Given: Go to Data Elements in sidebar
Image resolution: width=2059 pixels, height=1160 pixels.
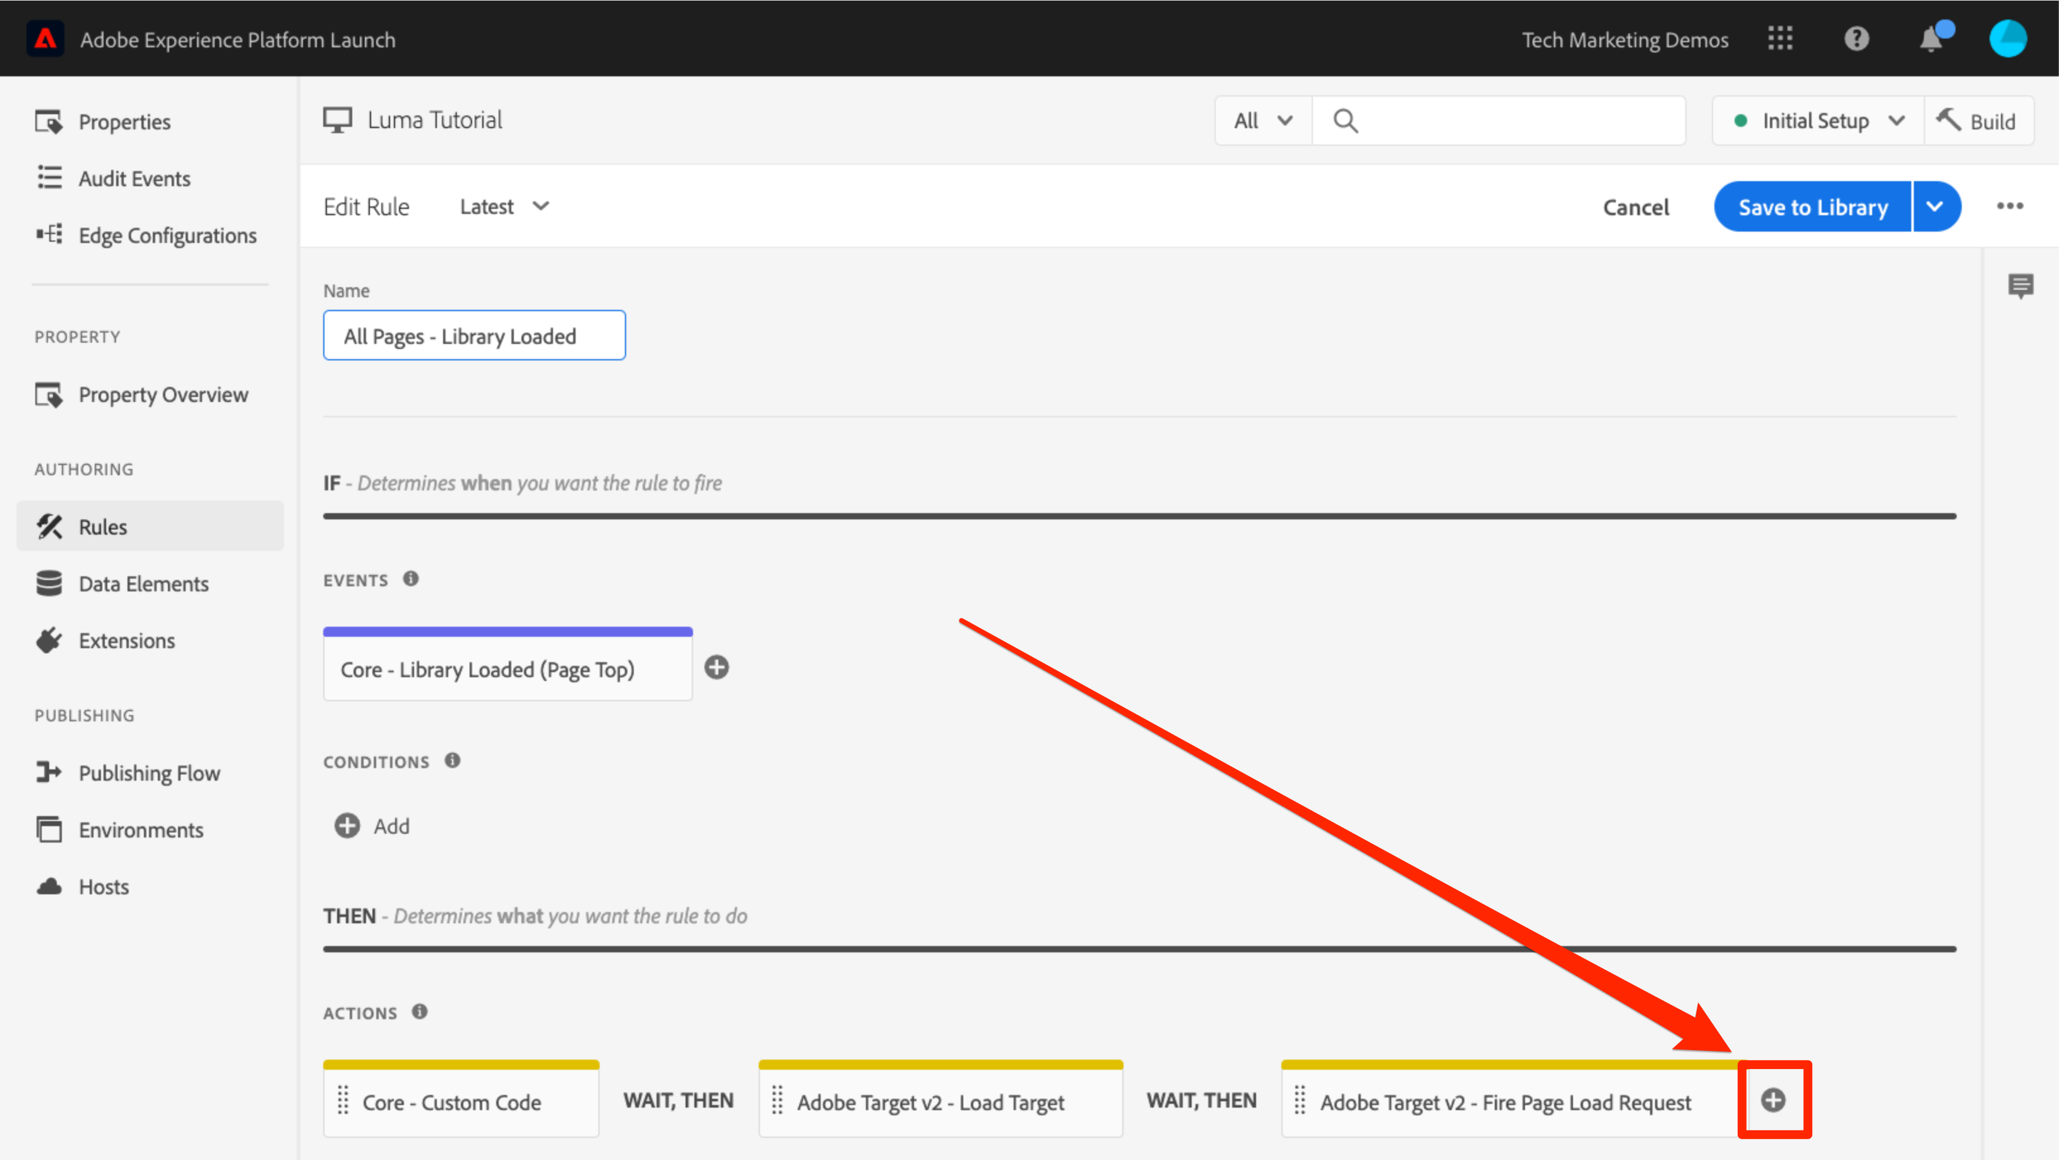Looking at the screenshot, I should click(143, 584).
